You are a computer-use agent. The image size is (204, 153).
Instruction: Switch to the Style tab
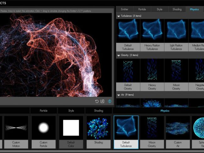159,9
